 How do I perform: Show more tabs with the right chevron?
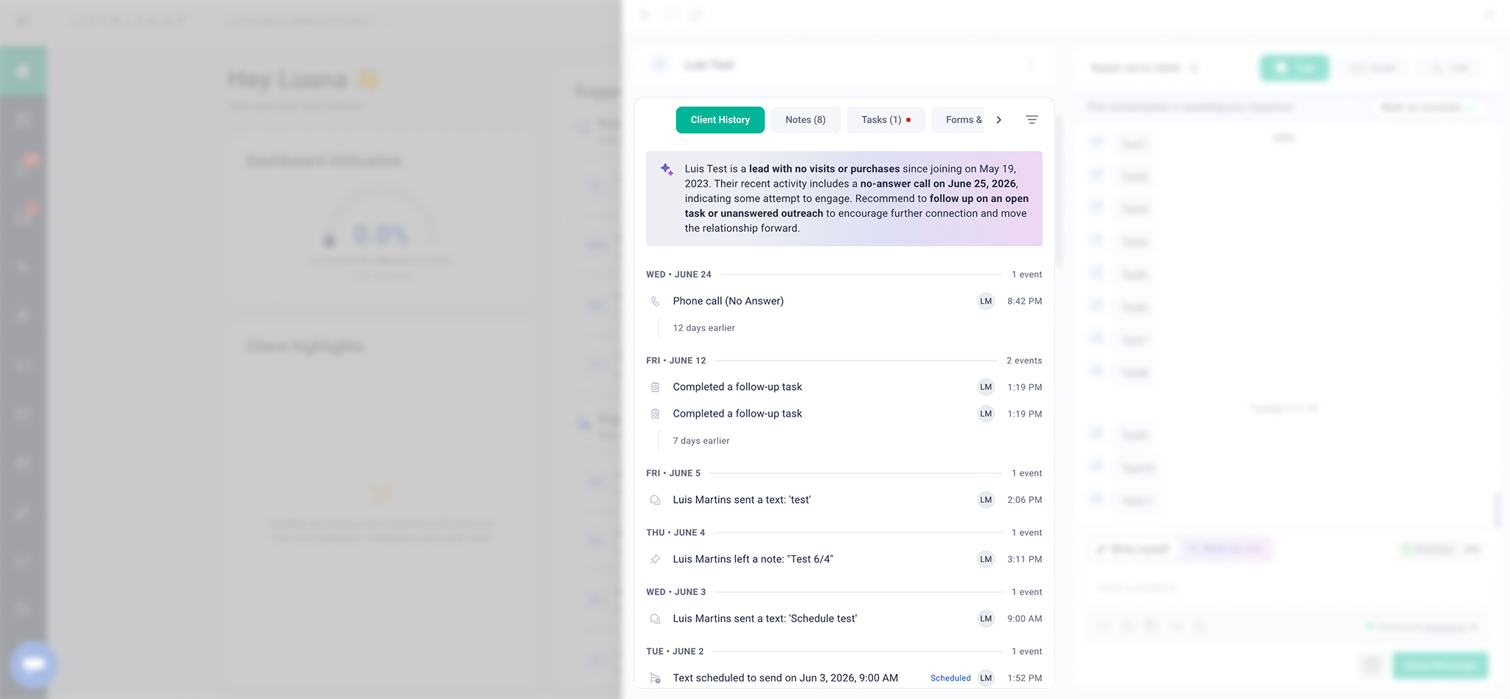click(x=999, y=119)
